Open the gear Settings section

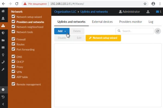tap(3, 89)
